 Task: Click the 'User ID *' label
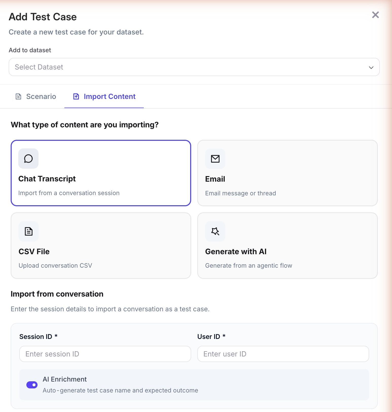pyautogui.click(x=211, y=337)
